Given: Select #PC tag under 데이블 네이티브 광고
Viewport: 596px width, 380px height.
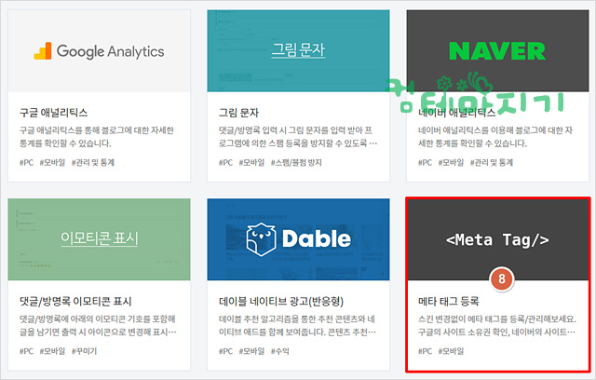Looking at the screenshot, I should pyautogui.click(x=225, y=351).
